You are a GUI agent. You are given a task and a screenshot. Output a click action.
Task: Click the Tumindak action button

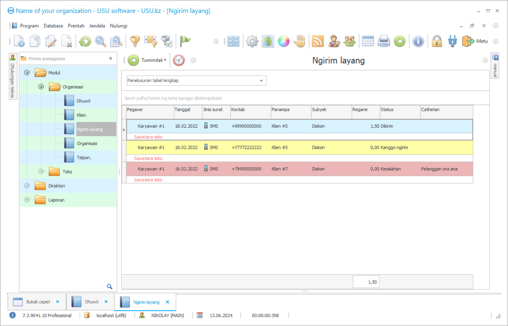pos(148,60)
